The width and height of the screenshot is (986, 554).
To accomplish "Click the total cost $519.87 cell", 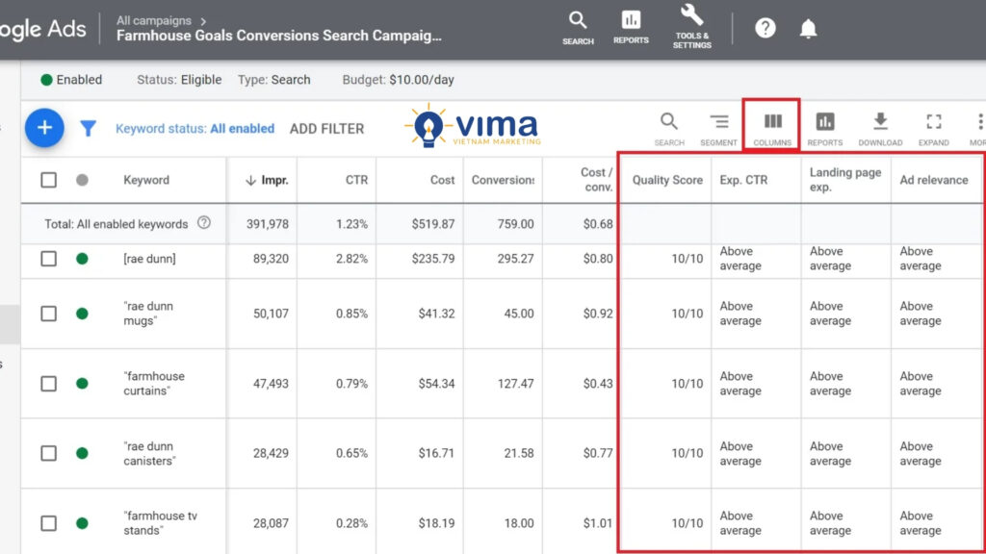I will (433, 224).
